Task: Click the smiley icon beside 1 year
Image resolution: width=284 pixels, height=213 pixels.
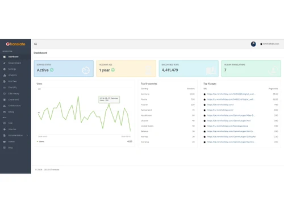Action: pyautogui.click(x=113, y=70)
